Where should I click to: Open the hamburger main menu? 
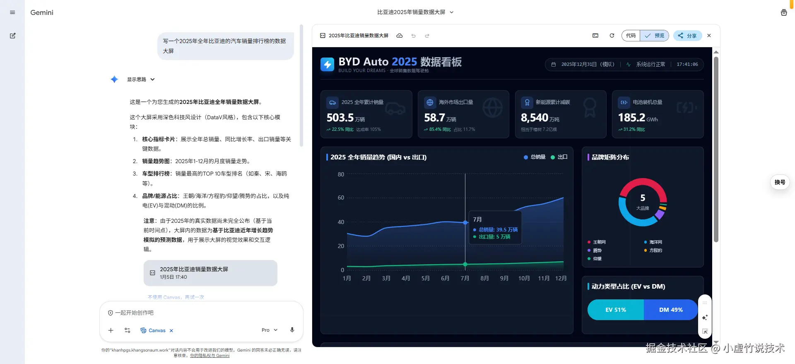point(12,12)
